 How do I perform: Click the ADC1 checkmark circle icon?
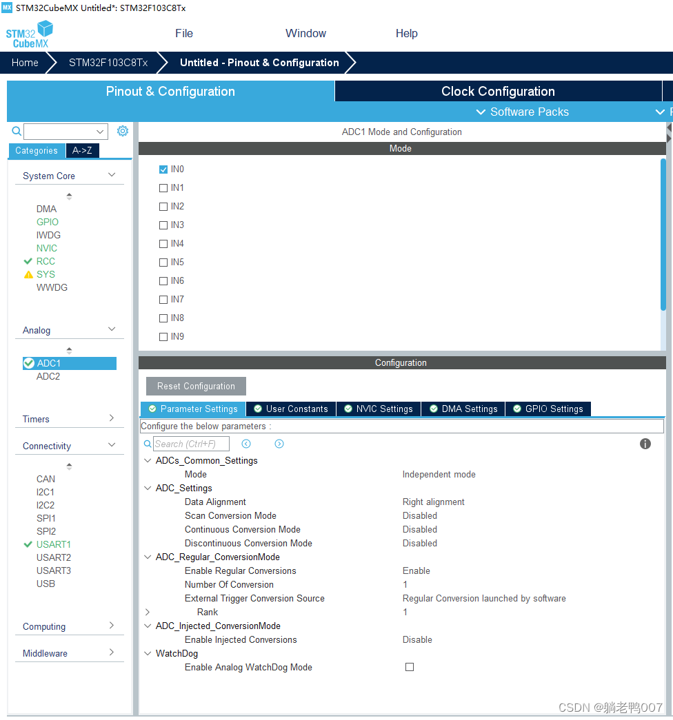point(29,363)
